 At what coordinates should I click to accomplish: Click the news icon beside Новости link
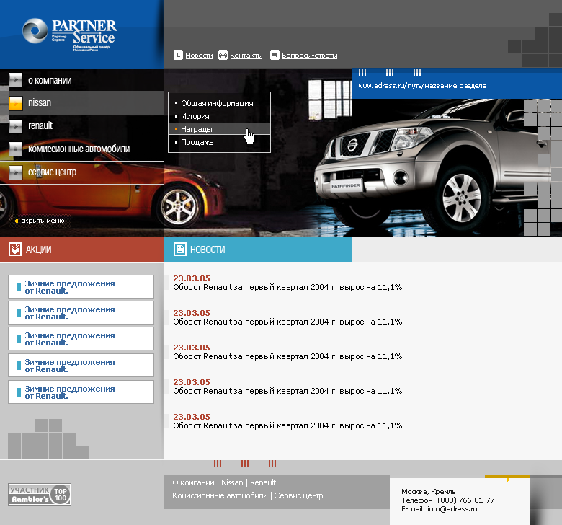[x=178, y=56]
